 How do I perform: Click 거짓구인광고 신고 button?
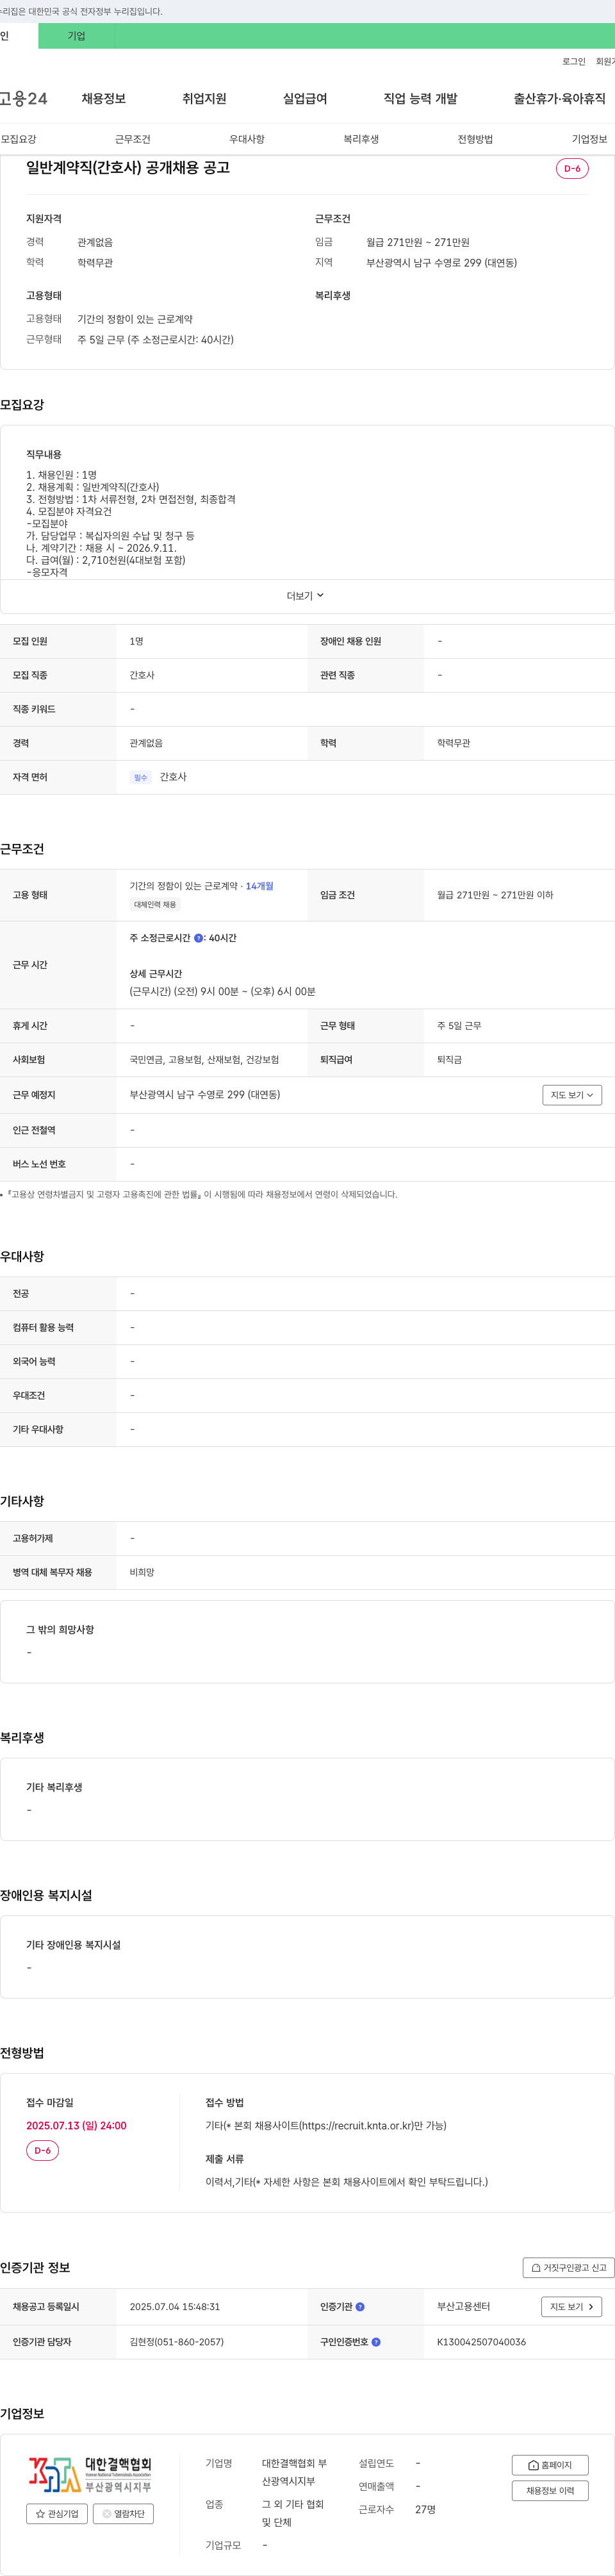pos(568,2268)
